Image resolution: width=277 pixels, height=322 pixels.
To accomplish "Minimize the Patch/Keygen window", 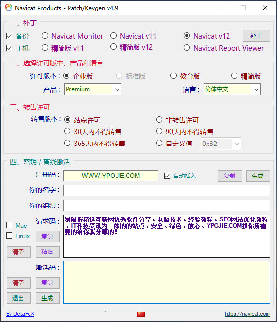I will (x=222, y=8).
